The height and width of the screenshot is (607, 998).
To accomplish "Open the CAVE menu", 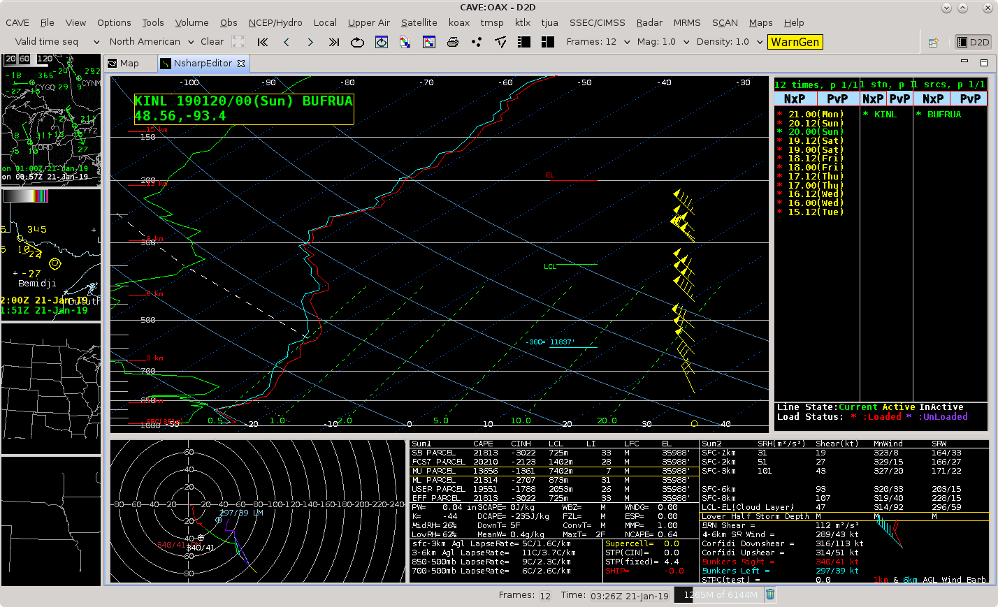I will (17, 23).
